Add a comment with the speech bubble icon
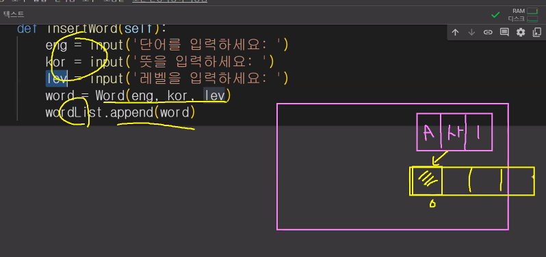Screen dimensions: 546x257 tap(504, 32)
